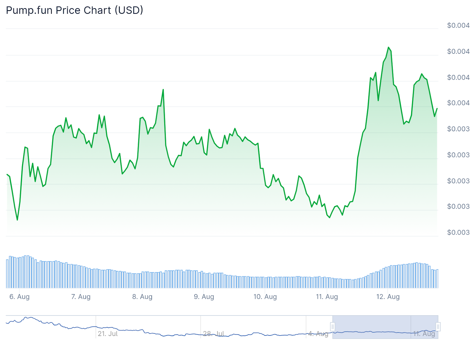Select the 10. Aug date label
The height and width of the screenshot is (347, 476).
pos(265,296)
